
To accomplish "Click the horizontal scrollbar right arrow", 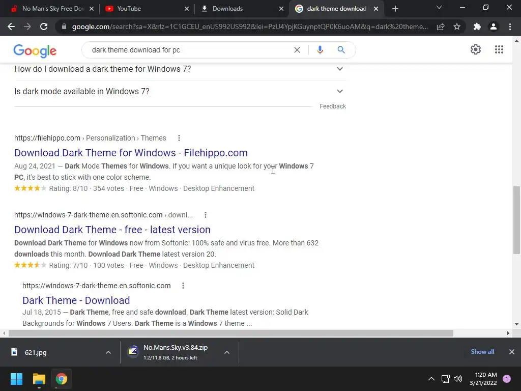I will click(508, 333).
